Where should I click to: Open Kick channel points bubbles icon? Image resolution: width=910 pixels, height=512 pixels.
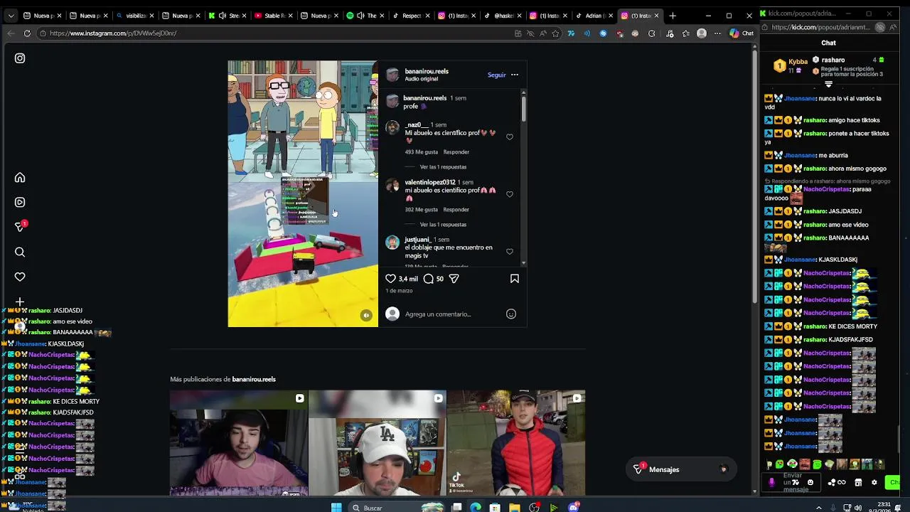coord(831,482)
